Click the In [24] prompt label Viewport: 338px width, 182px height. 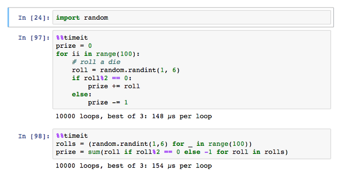click(34, 18)
